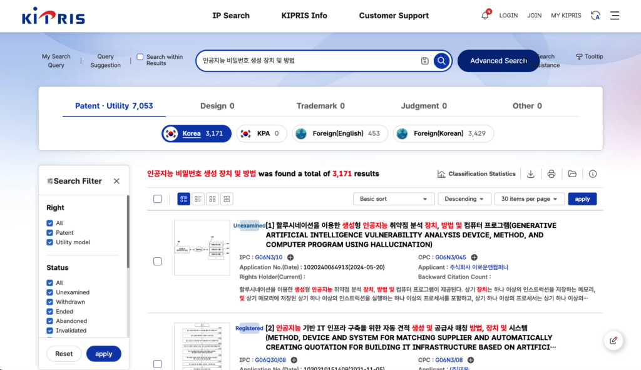This screenshot has height=370, width=641.
Task: Click the first result's drawing thumbnail
Action: [202, 248]
